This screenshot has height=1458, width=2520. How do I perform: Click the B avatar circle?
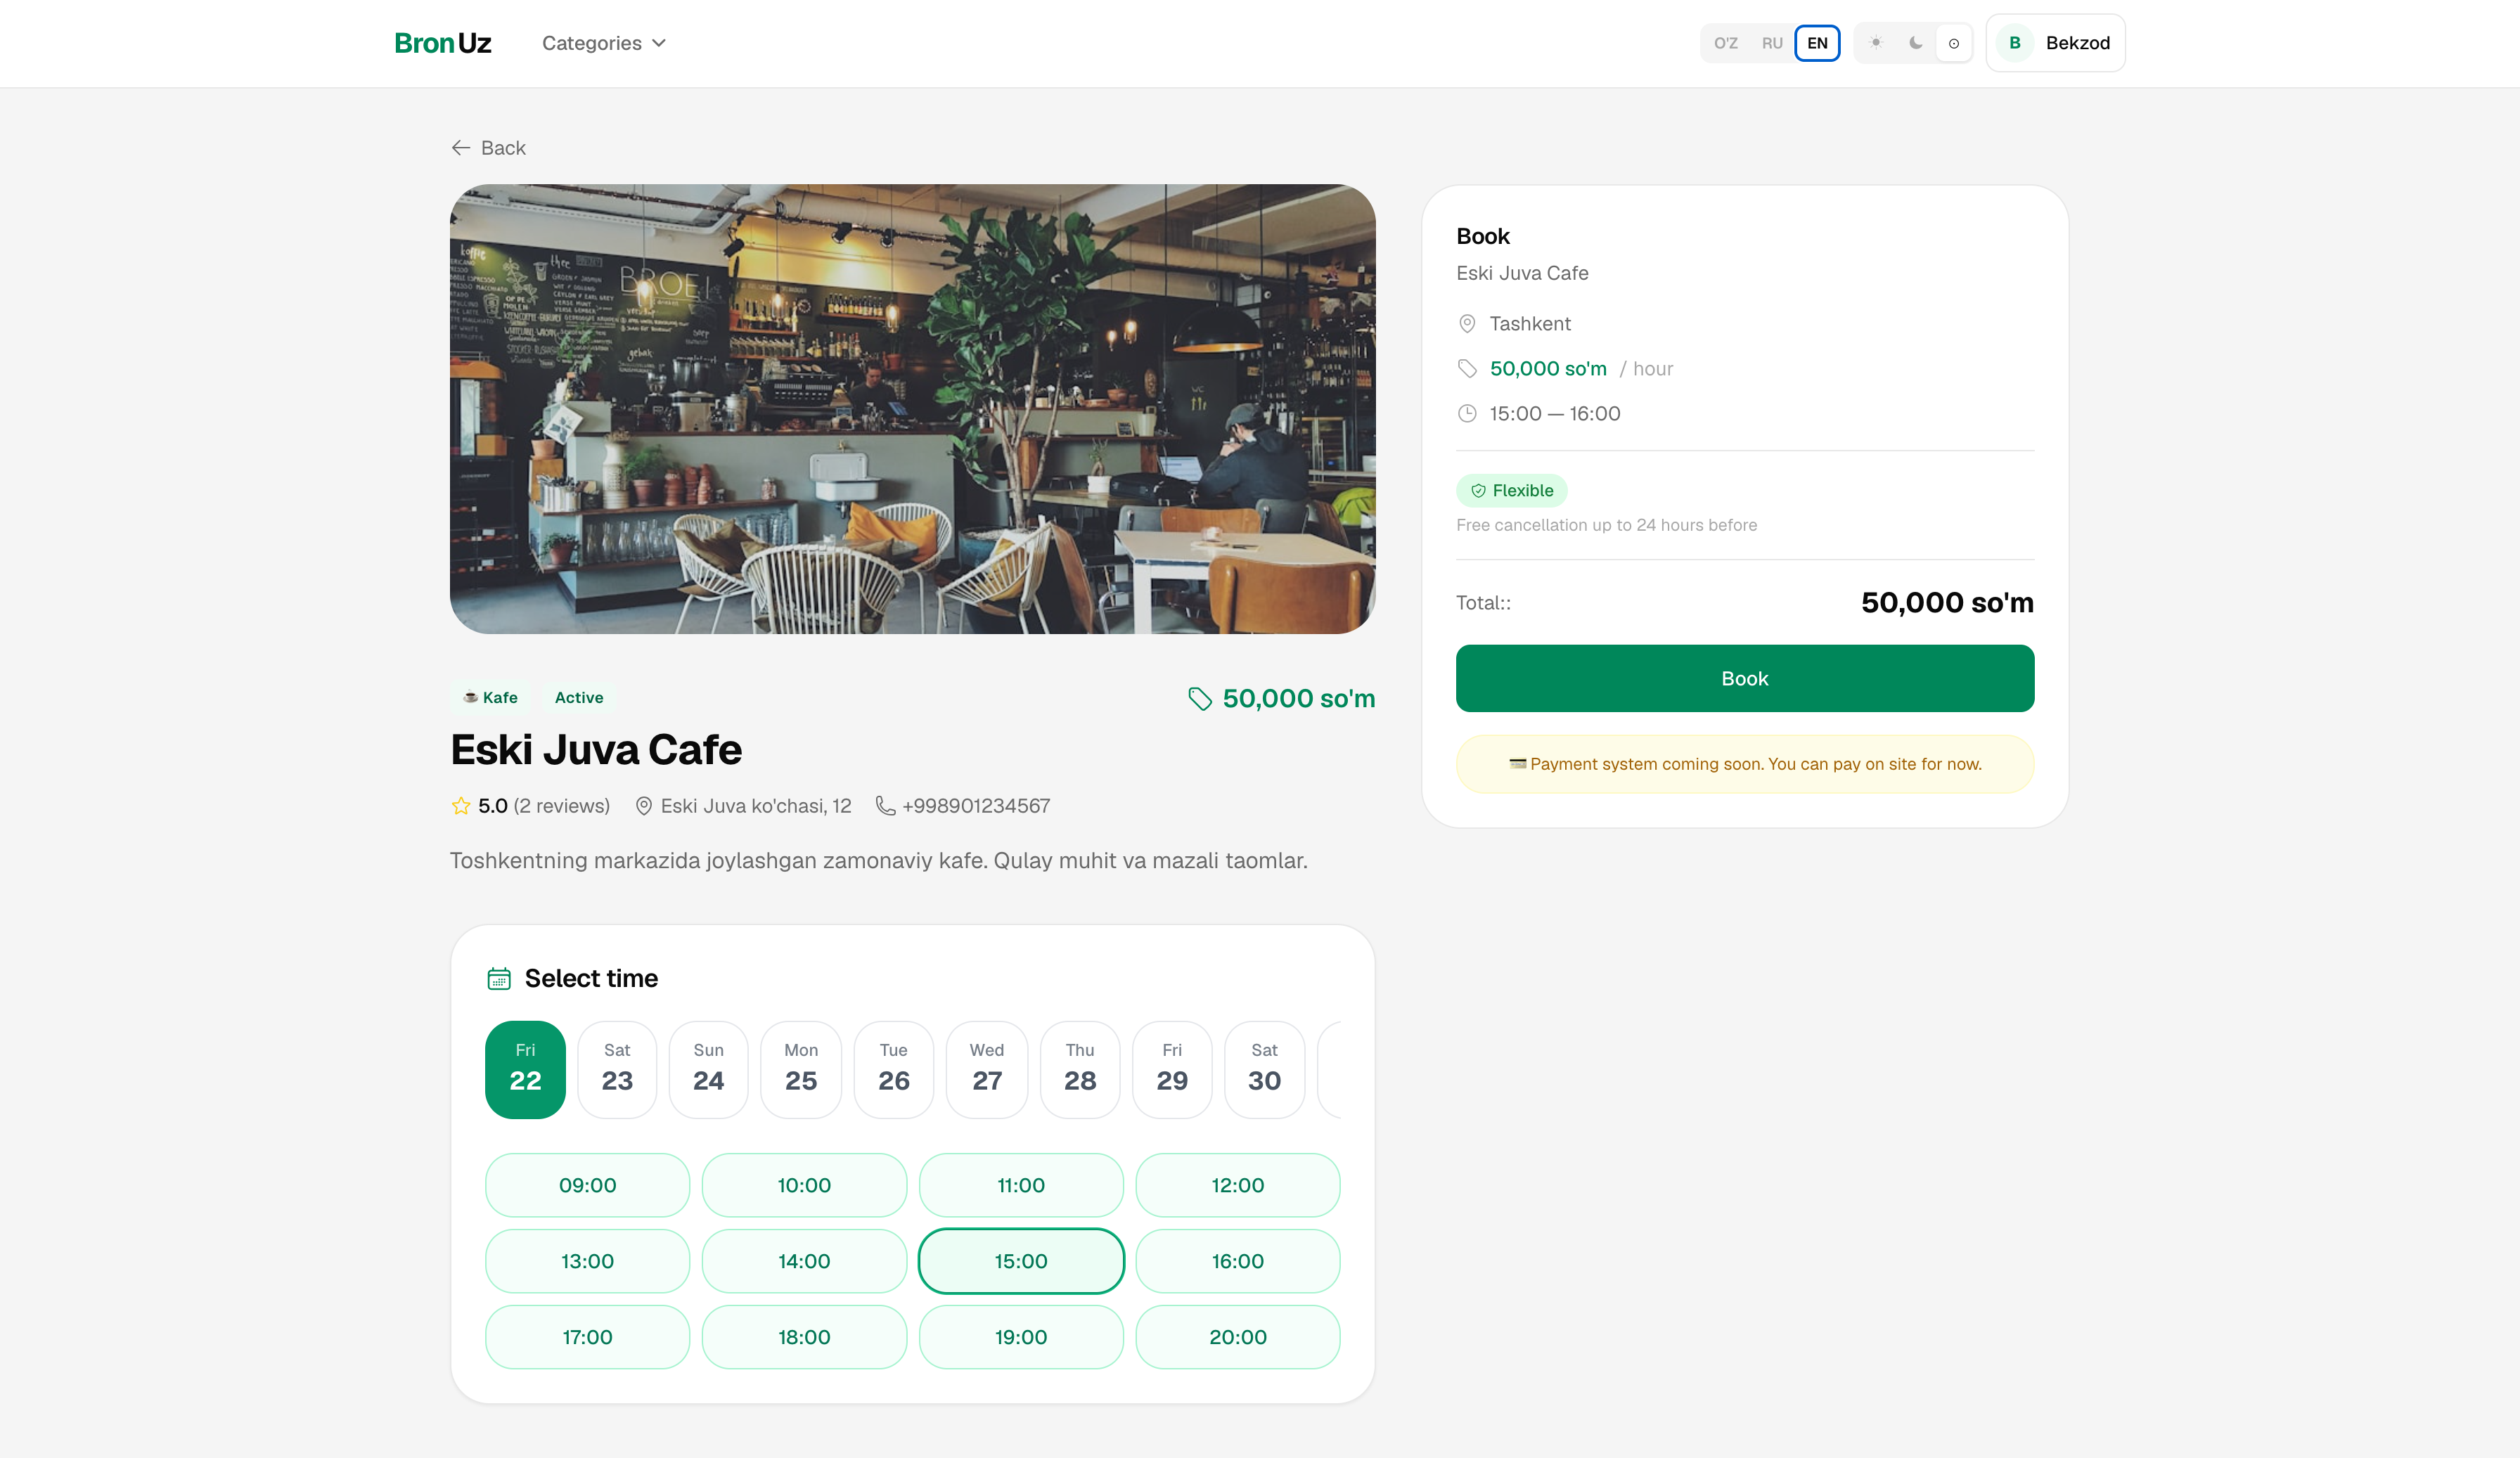click(2015, 43)
